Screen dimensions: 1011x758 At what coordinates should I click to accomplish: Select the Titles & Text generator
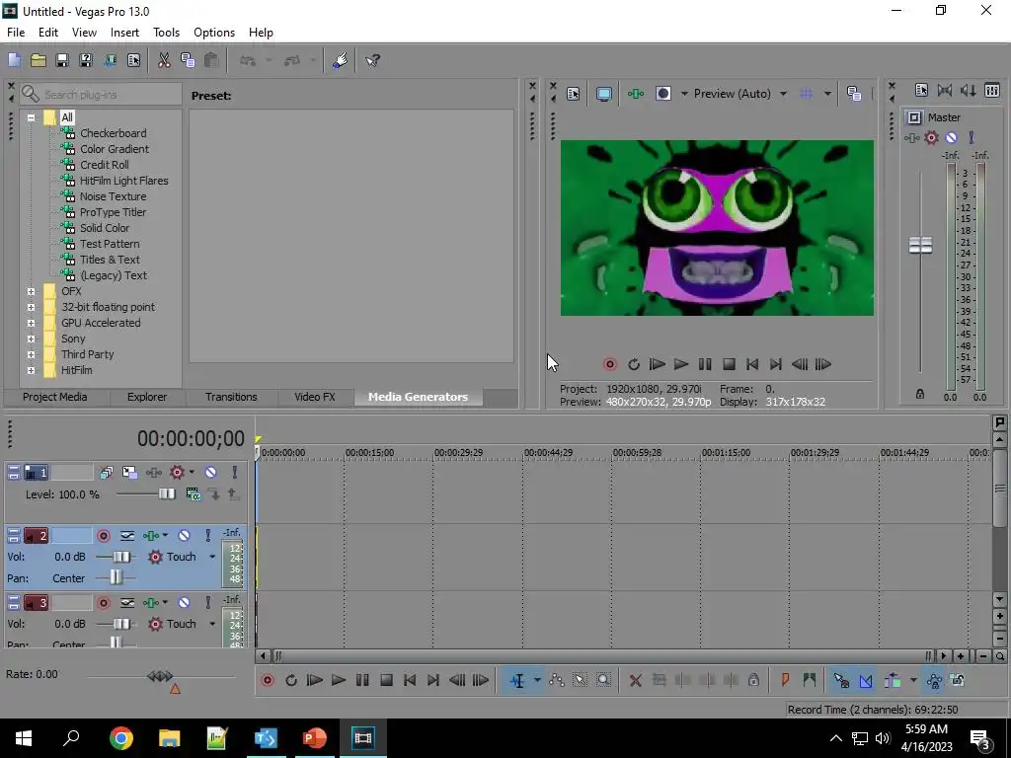(x=110, y=260)
